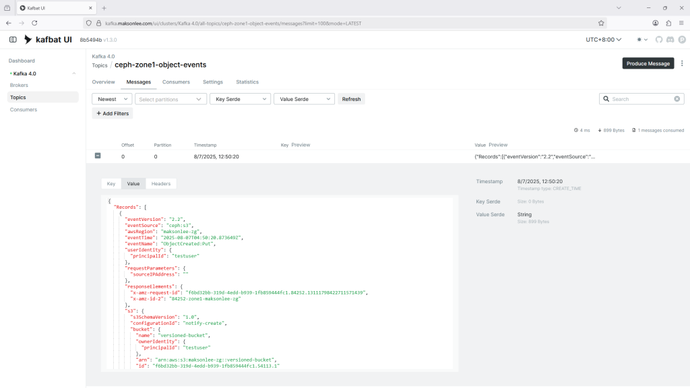Open Topics in the left sidebar
The image size is (690, 388).
[42, 97]
